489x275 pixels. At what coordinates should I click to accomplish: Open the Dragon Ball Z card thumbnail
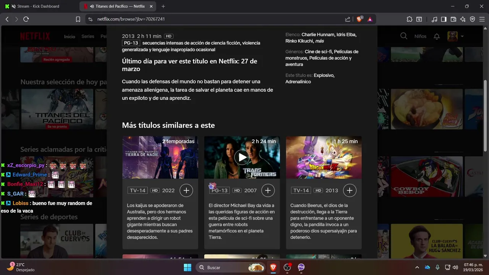point(324,157)
